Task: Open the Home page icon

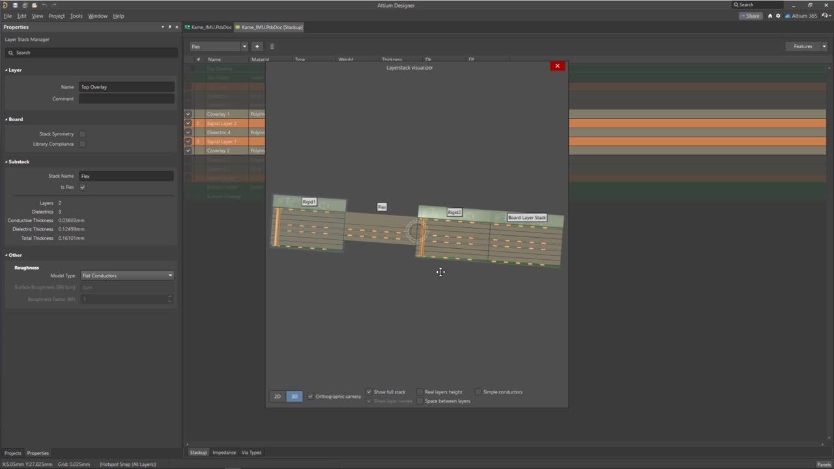Action: [x=769, y=16]
